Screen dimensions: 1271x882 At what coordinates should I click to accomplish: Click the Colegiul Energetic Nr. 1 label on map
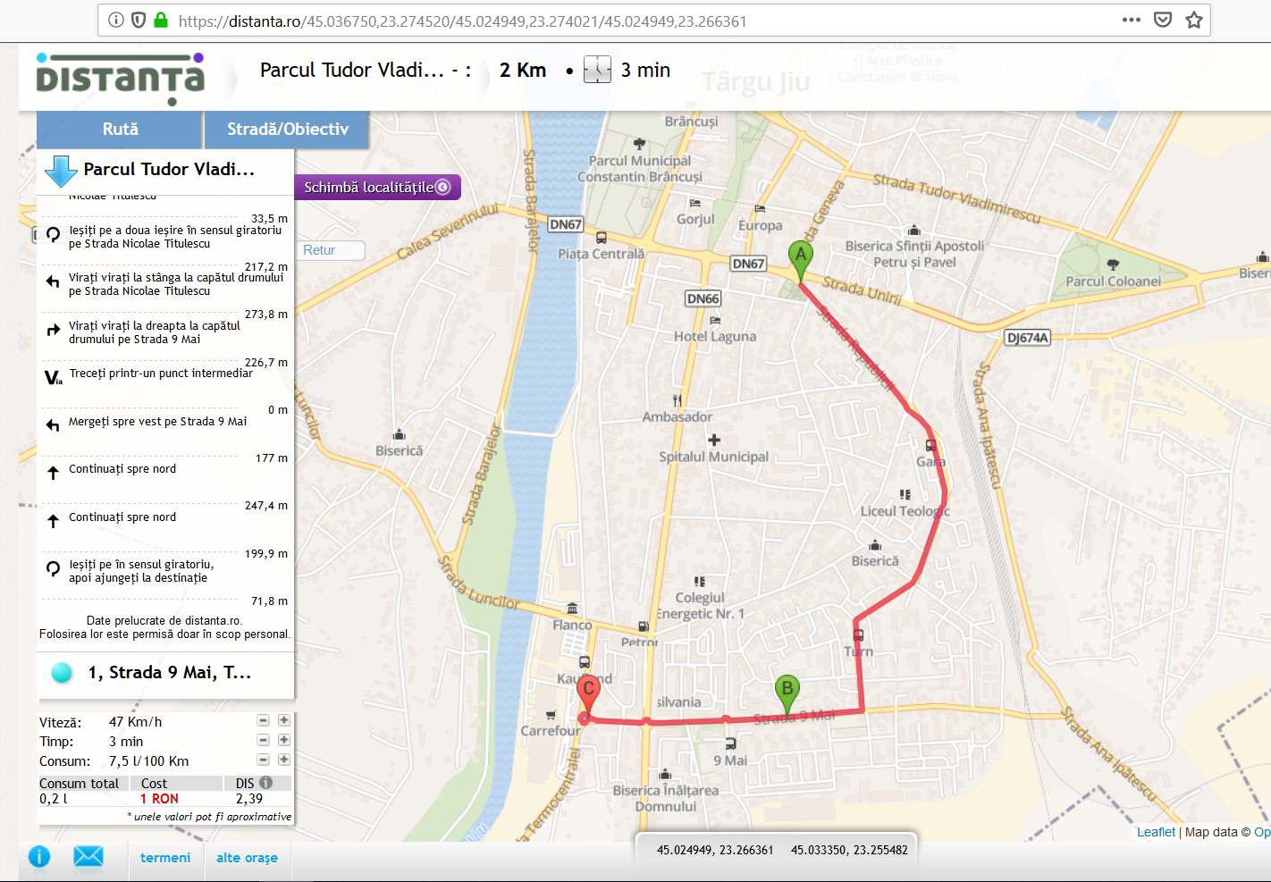tap(700, 606)
